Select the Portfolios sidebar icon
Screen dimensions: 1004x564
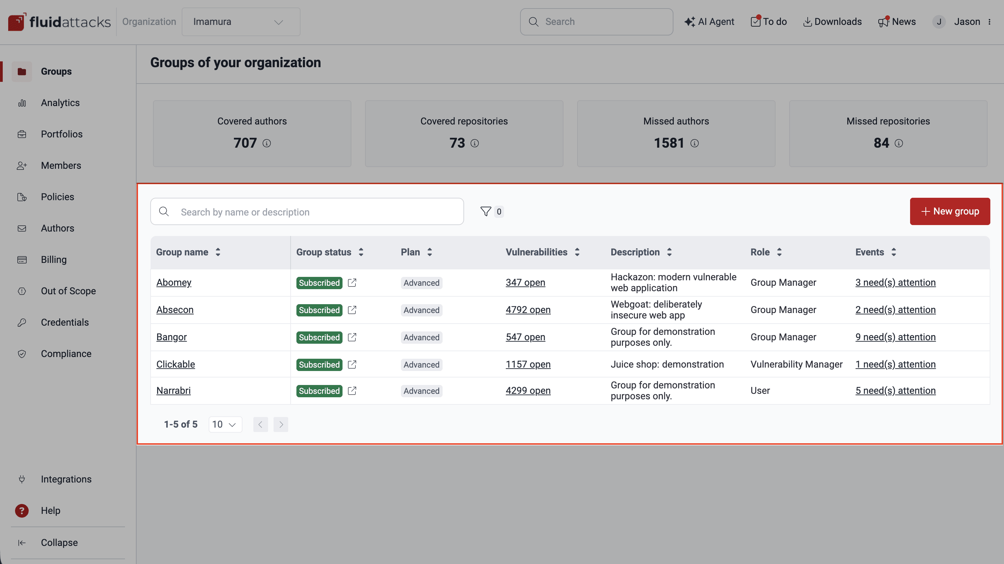click(22, 134)
